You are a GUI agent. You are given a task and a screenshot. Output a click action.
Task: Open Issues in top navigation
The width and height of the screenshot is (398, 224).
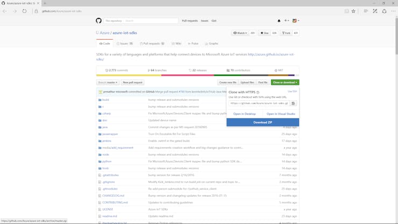[204, 21]
